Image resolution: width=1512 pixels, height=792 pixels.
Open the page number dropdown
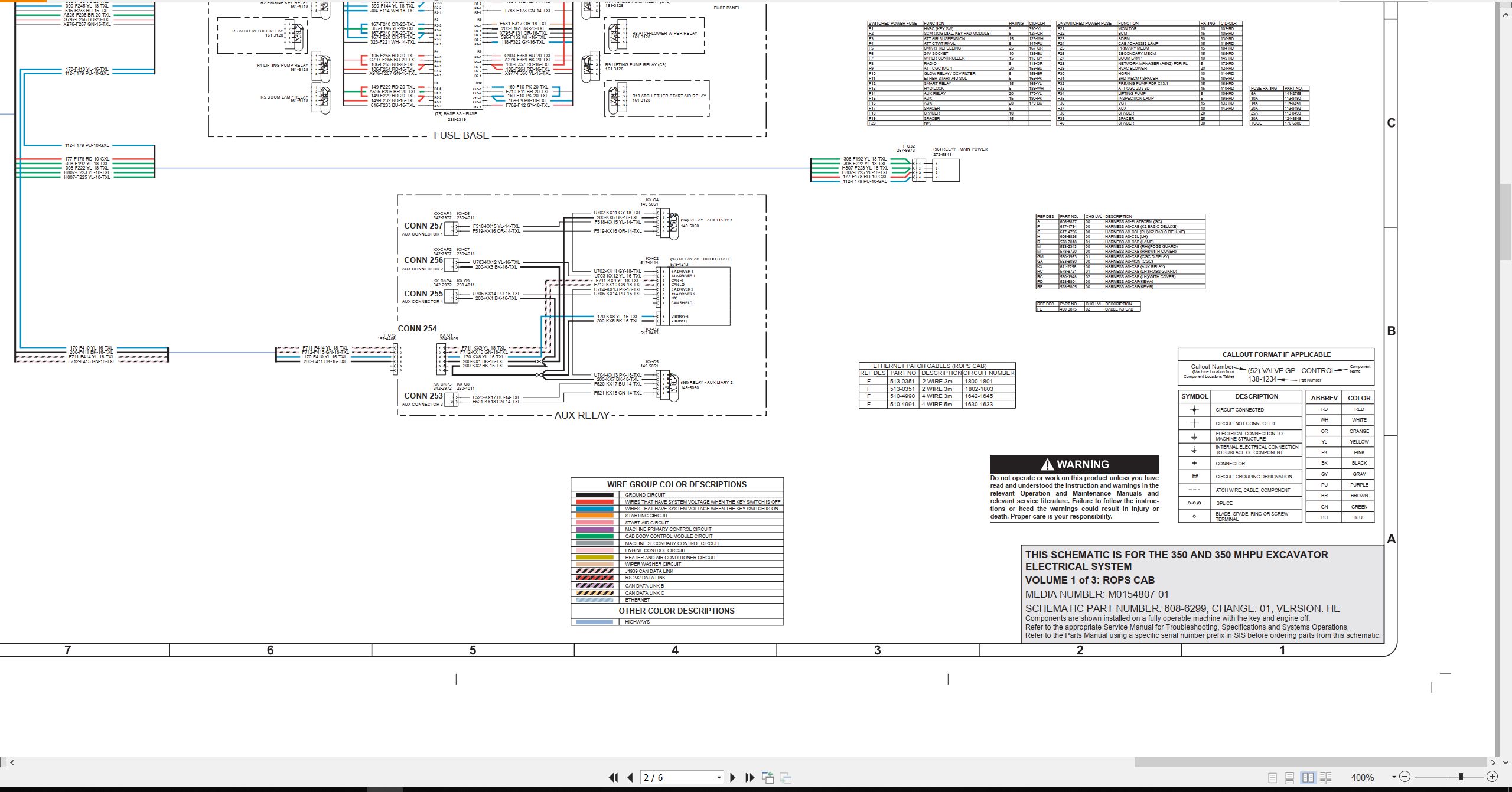[x=719, y=778]
